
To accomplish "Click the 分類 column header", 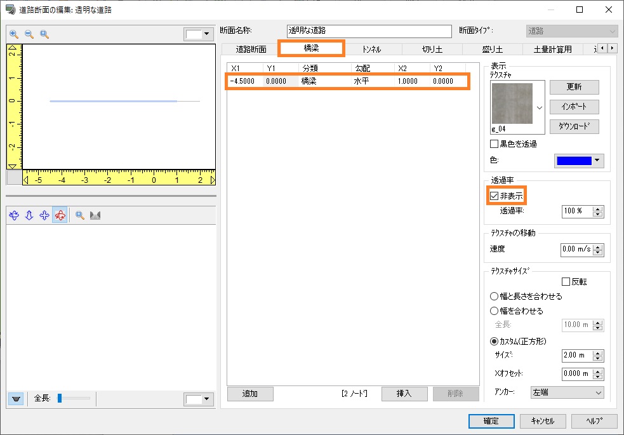I will click(325, 69).
